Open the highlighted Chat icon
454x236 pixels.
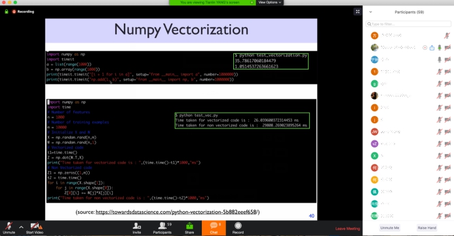click(x=214, y=228)
